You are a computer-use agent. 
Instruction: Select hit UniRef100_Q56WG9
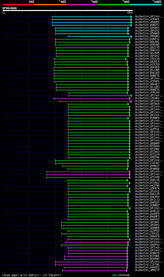point(147,33)
